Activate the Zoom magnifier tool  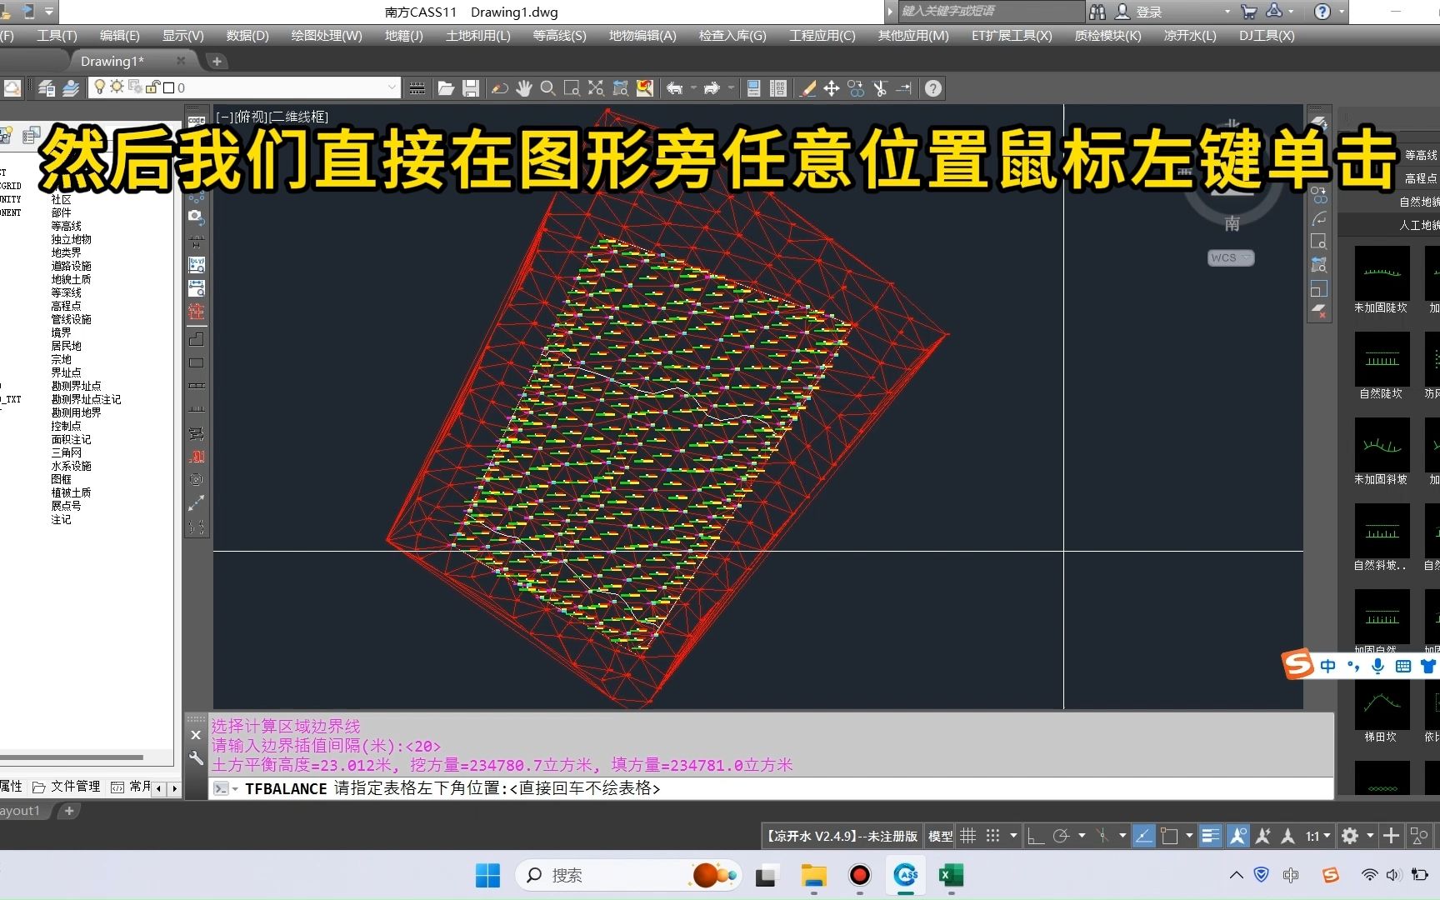547,88
